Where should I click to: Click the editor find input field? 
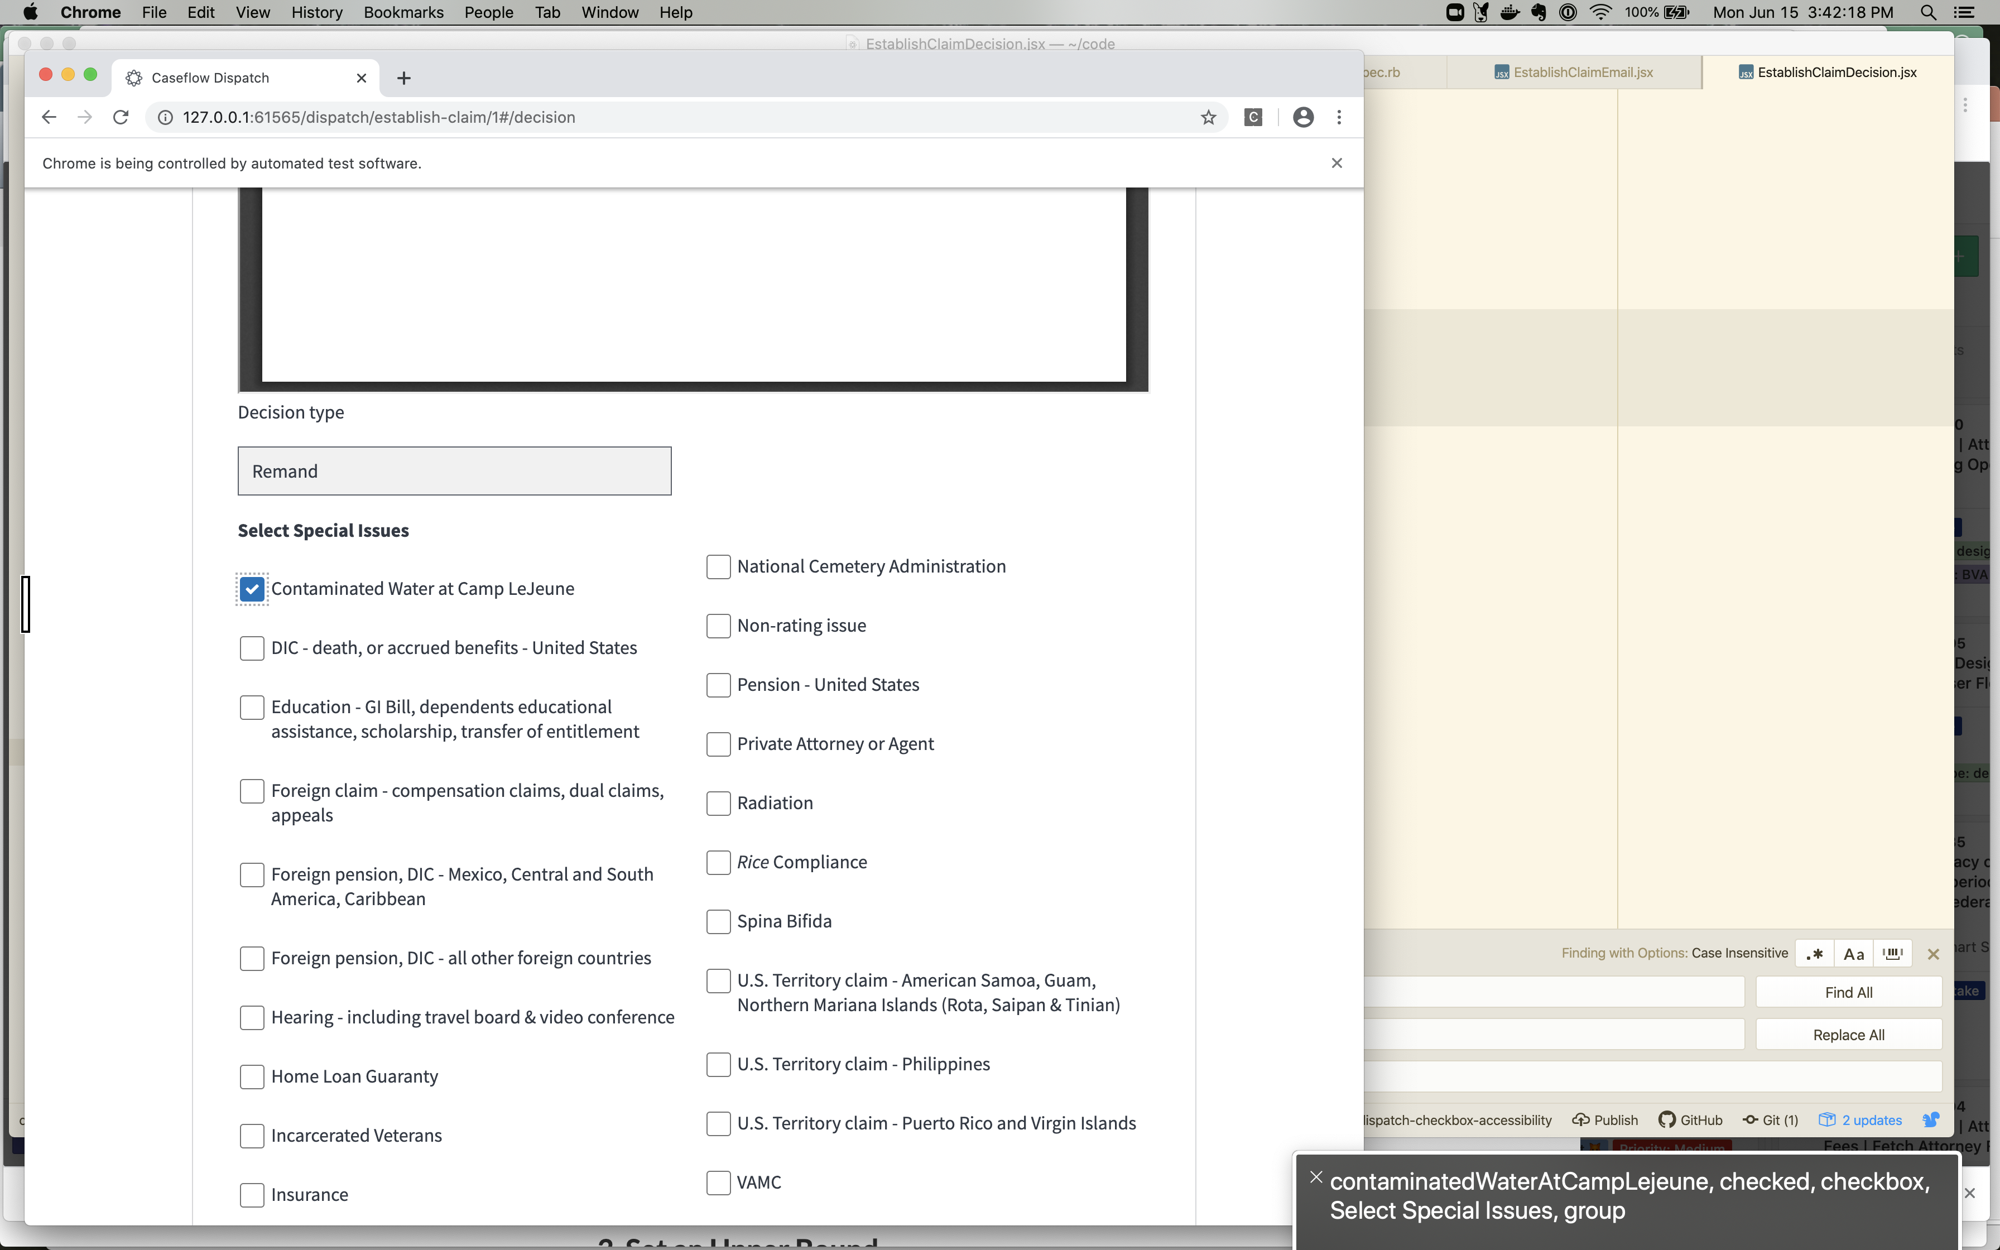1554,992
